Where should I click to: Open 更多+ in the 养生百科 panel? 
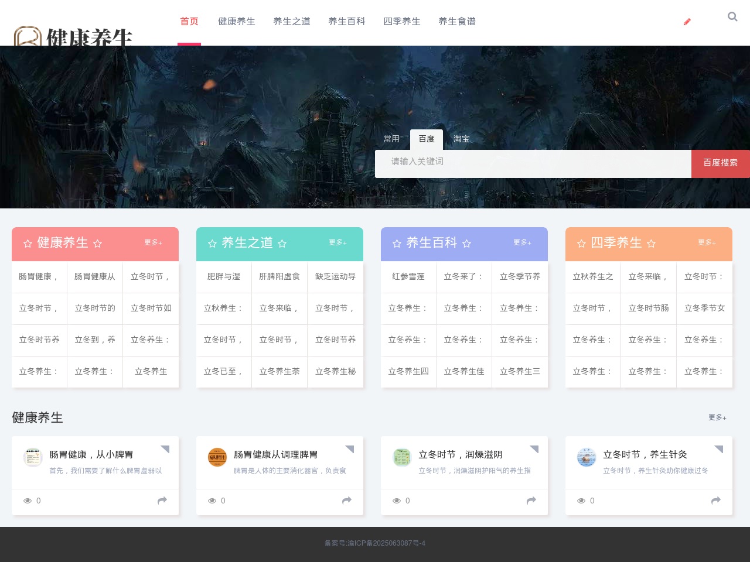coord(523,242)
